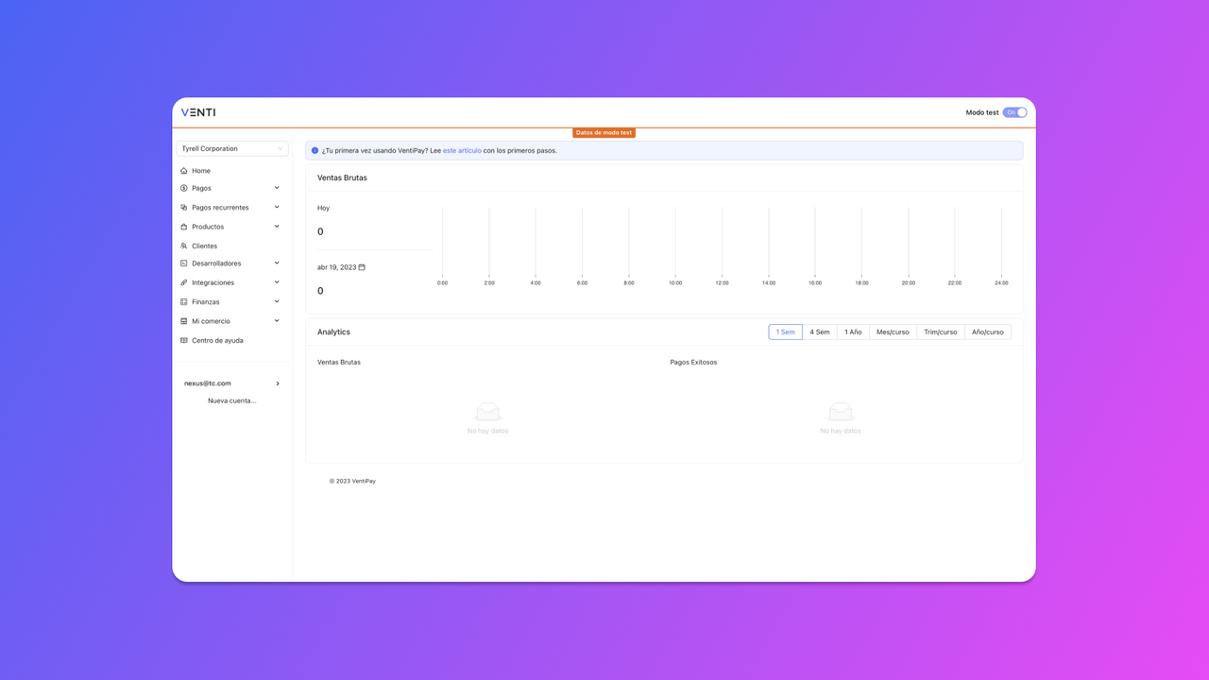Expand the Finanzas chevron

click(x=277, y=302)
